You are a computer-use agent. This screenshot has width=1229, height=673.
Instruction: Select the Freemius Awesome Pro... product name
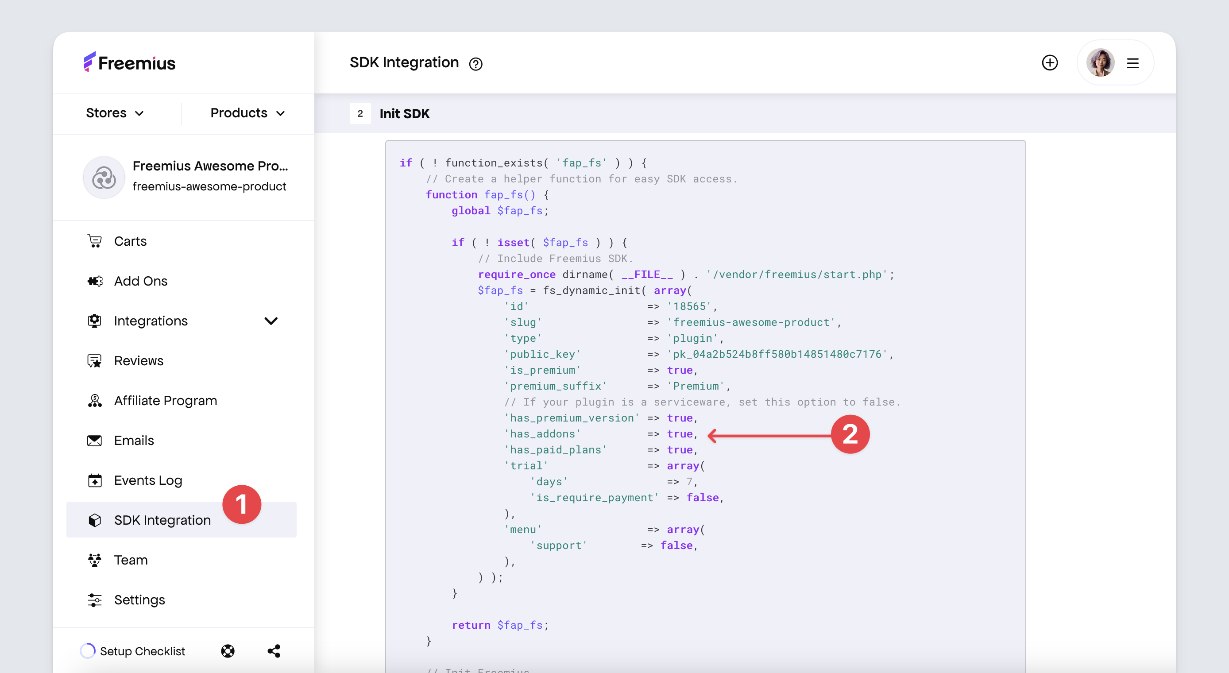tap(210, 166)
